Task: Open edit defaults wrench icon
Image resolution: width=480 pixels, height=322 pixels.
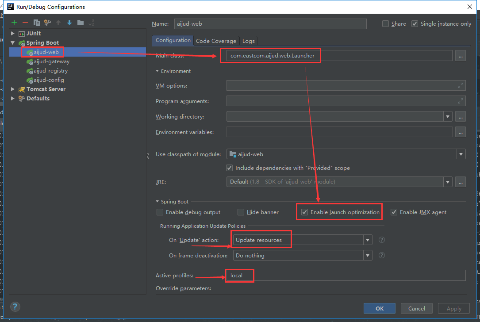Action: click(x=47, y=23)
